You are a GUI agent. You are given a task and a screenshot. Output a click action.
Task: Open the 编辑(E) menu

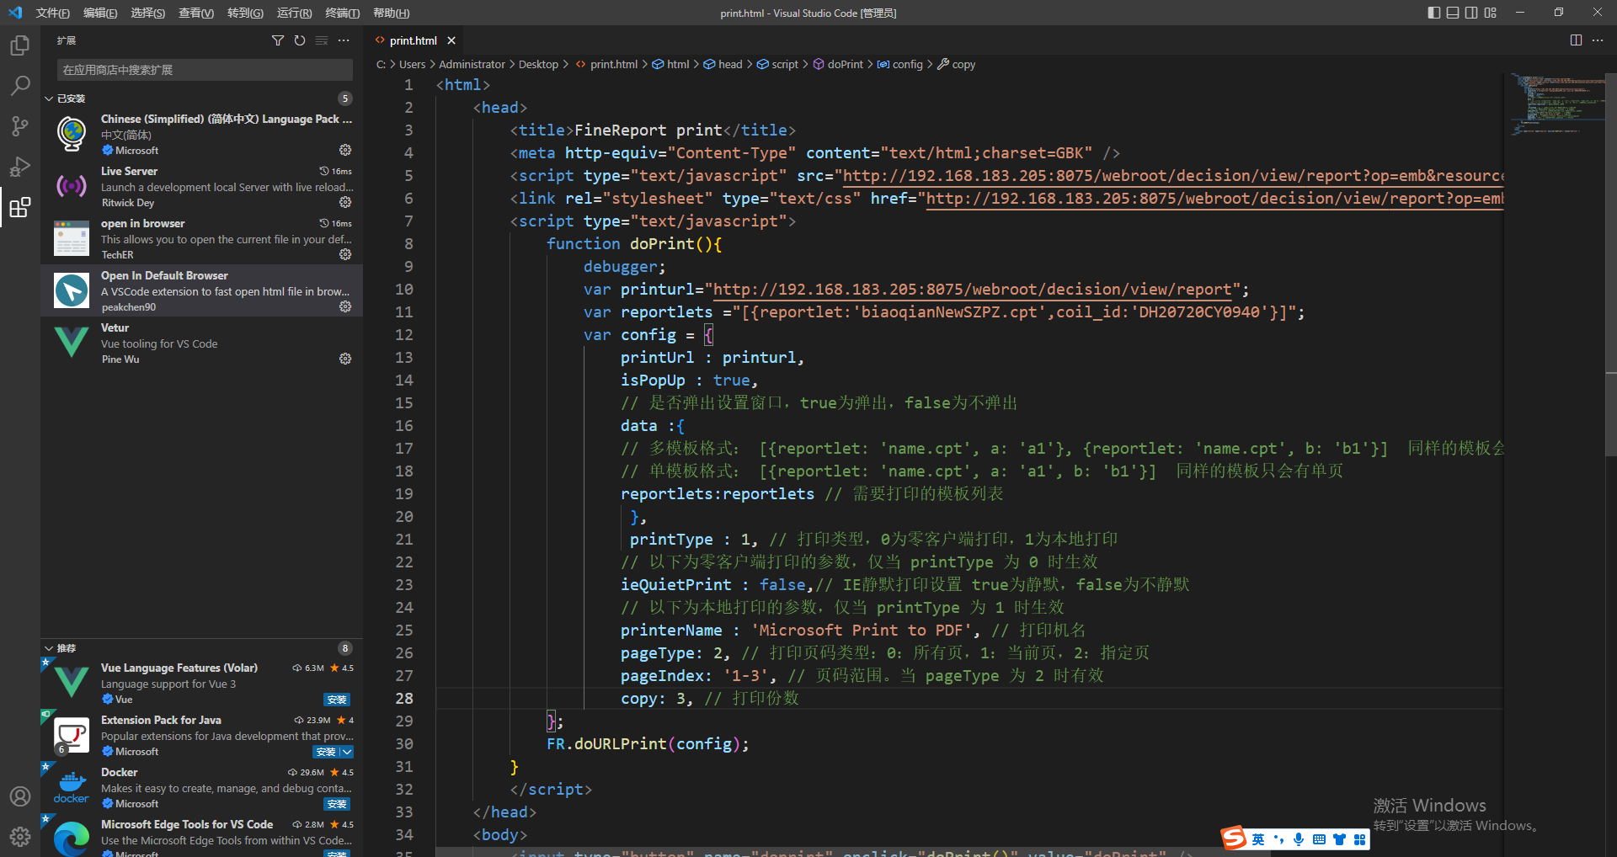click(100, 13)
